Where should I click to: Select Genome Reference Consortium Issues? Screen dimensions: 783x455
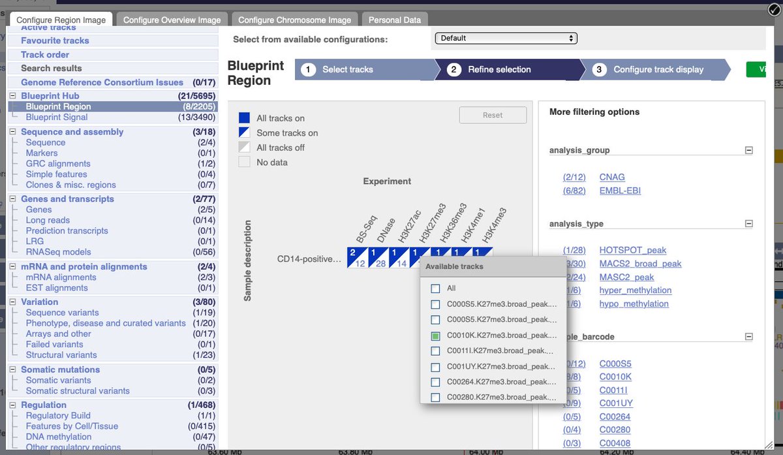pyautogui.click(x=102, y=82)
